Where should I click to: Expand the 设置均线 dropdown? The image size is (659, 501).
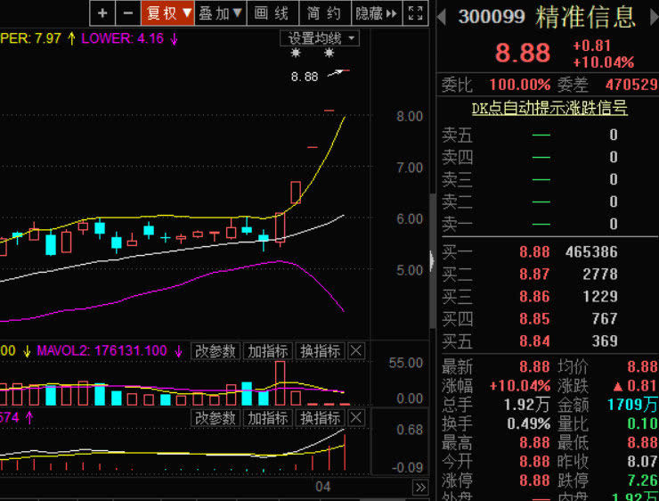(321, 37)
